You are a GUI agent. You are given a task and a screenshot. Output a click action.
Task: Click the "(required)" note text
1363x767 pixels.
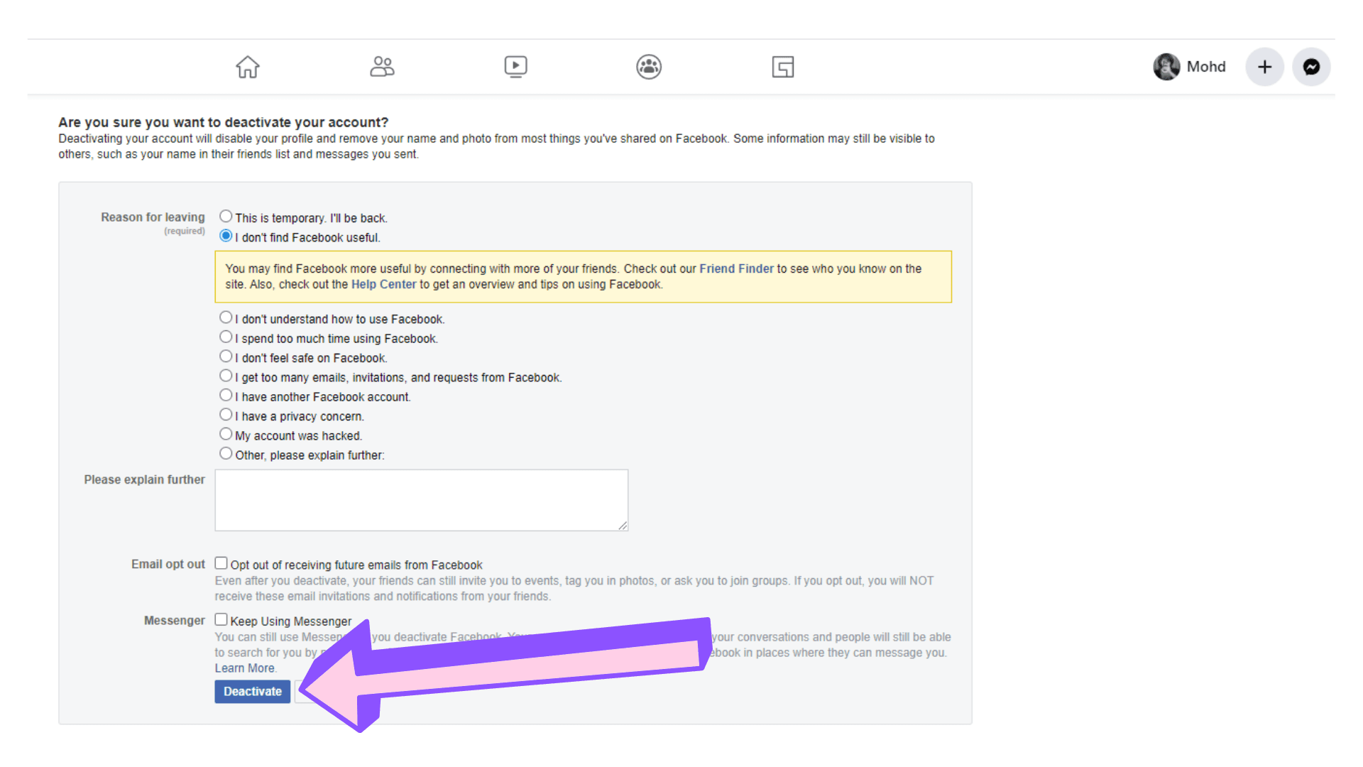(x=185, y=232)
